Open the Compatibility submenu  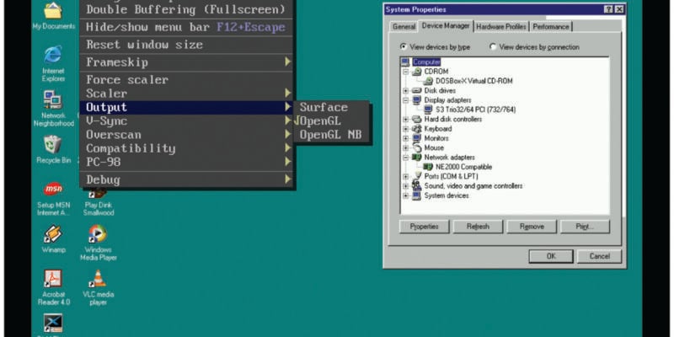[x=186, y=149]
